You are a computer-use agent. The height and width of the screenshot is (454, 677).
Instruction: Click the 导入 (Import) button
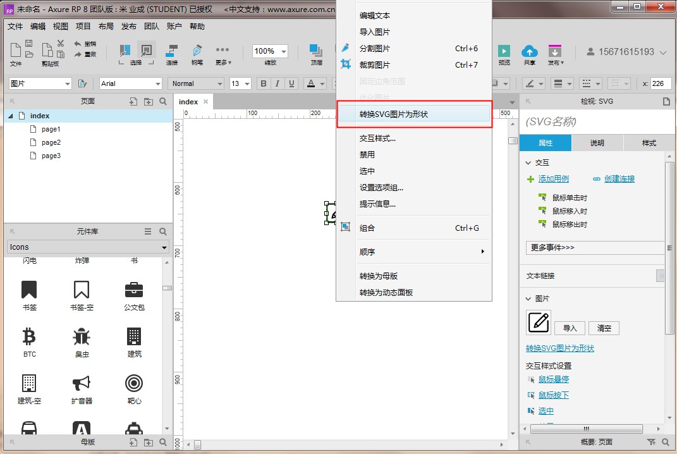pos(570,328)
